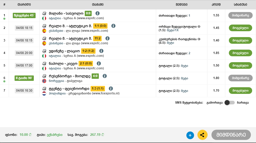The image size is (256, 143).
Task: Click the green II ტაიმი 90' badge
Action: pos(24,78)
